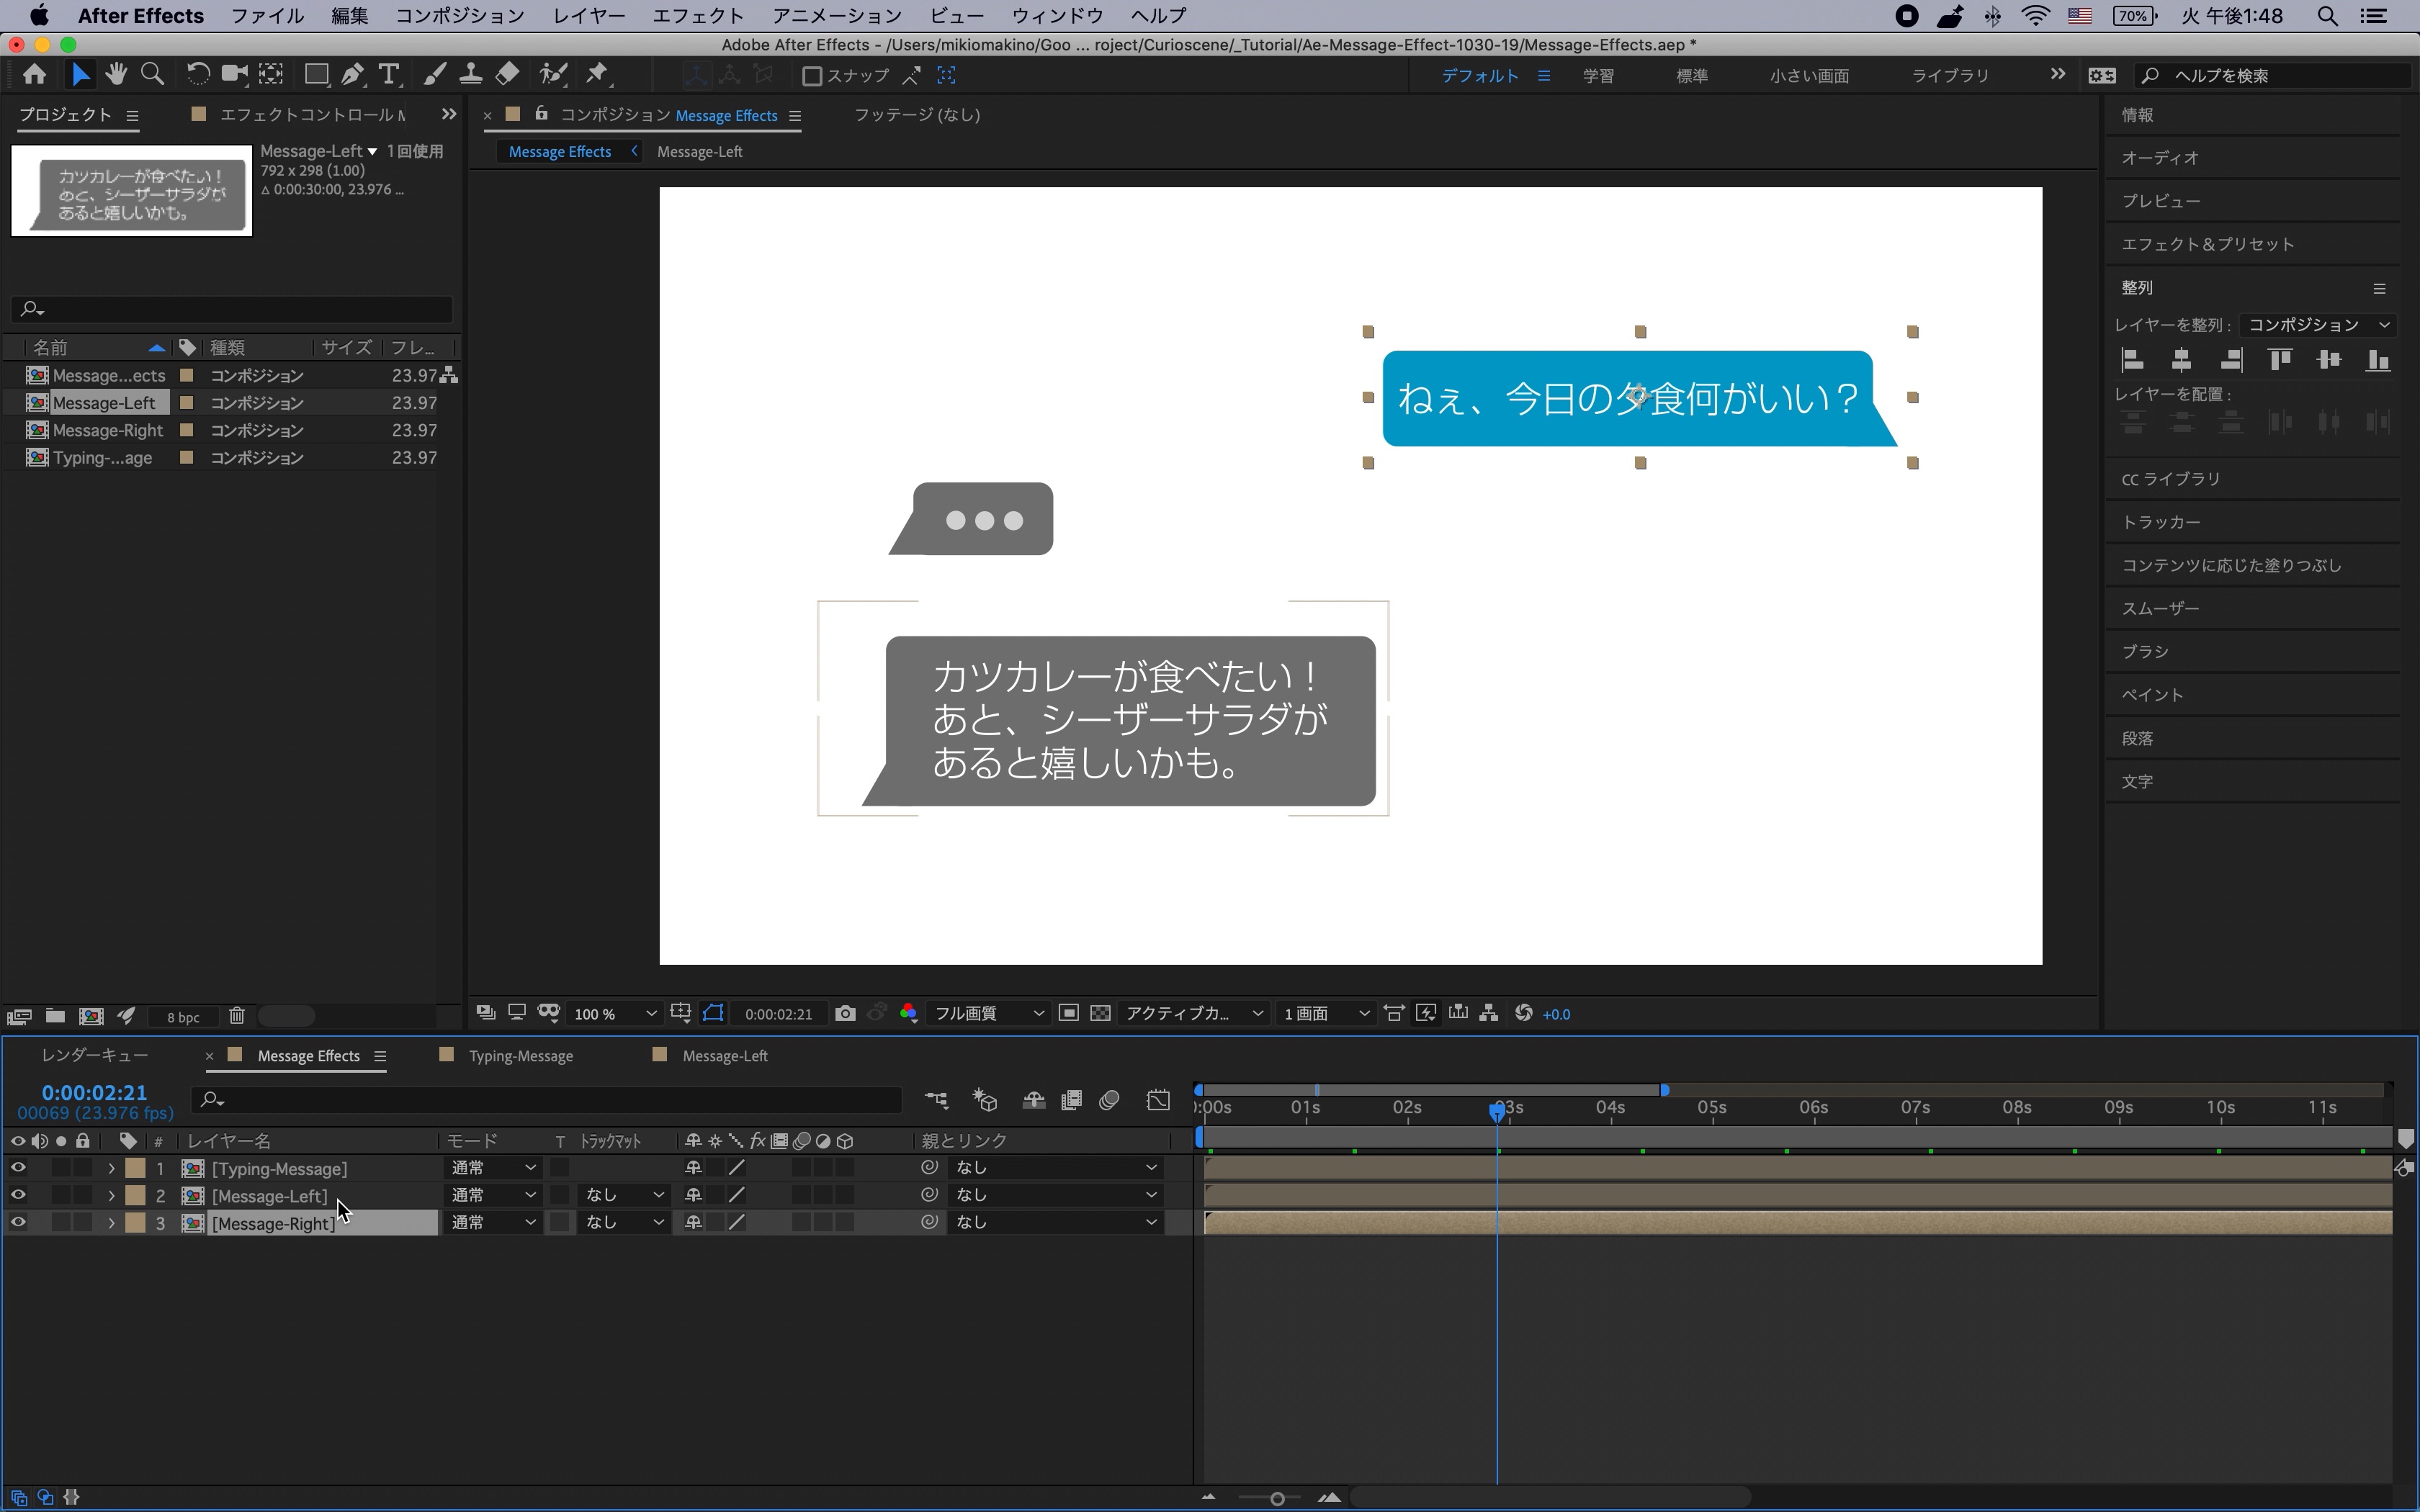Open the 100% magnification dropdown
Screen dimensions: 2420x1512
tap(615, 1014)
